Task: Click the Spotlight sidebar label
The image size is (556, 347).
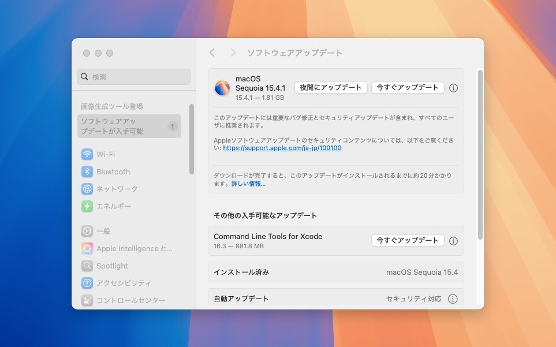Action: point(112,266)
